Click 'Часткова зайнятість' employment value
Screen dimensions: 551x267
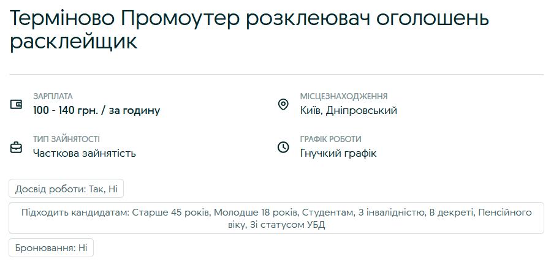[85, 153]
